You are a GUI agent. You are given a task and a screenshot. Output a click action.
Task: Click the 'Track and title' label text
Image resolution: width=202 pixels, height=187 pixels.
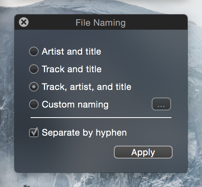point(72,69)
